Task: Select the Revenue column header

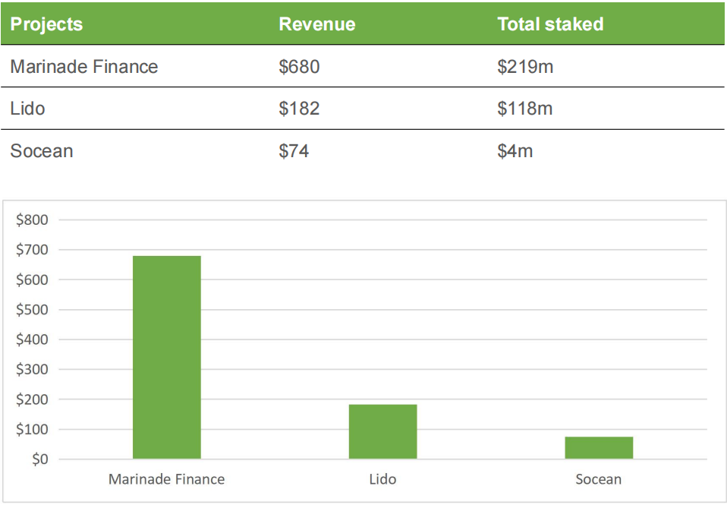Action: pos(316,24)
